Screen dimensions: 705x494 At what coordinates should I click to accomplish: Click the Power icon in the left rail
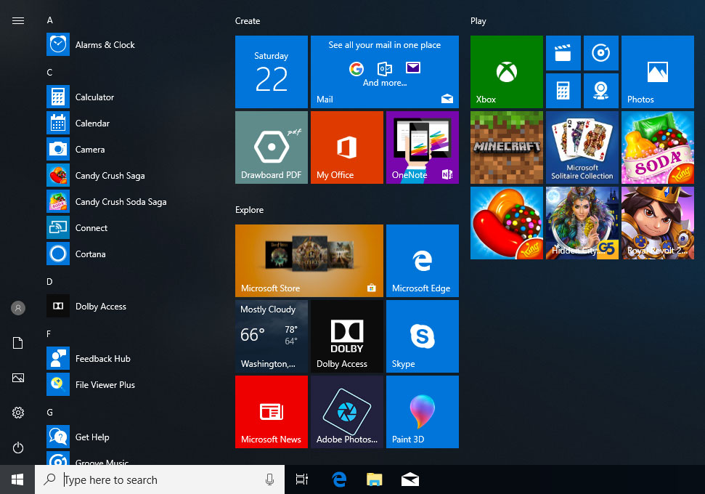(x=18, y=448)
